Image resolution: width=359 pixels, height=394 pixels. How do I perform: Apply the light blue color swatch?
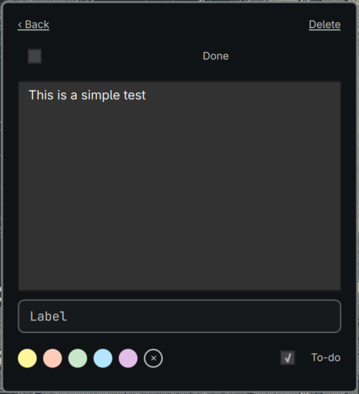(x=103, y=358)
